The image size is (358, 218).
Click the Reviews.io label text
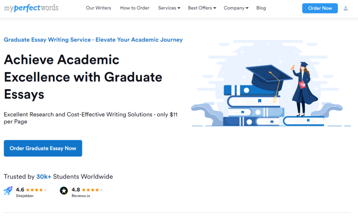(81, 196)
